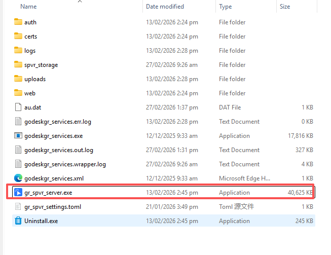
Task: Sort files by the Type column
Action: (226, 7)
